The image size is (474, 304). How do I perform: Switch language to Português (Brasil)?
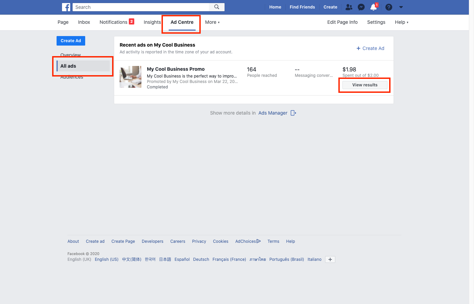tap(287, 259)
